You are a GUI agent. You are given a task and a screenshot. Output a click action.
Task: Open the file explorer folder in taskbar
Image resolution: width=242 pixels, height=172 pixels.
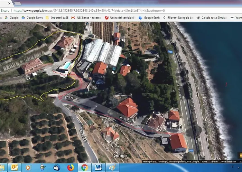[x=3, y=168]
